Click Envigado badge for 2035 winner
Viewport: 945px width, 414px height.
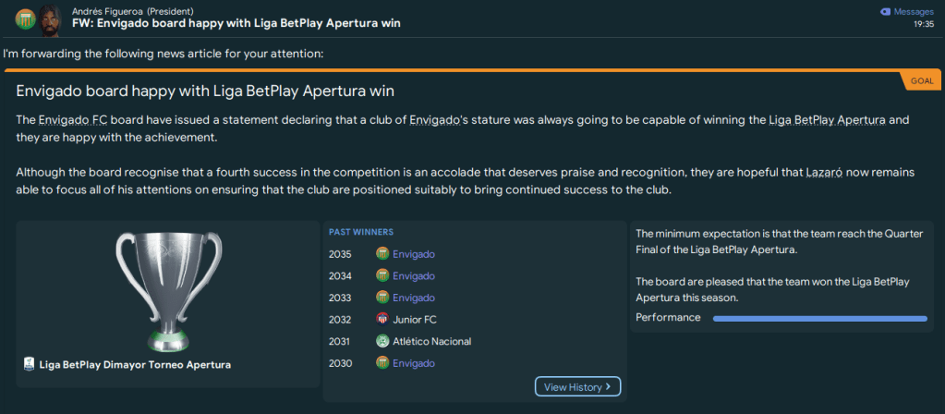(x=382, y=254)
